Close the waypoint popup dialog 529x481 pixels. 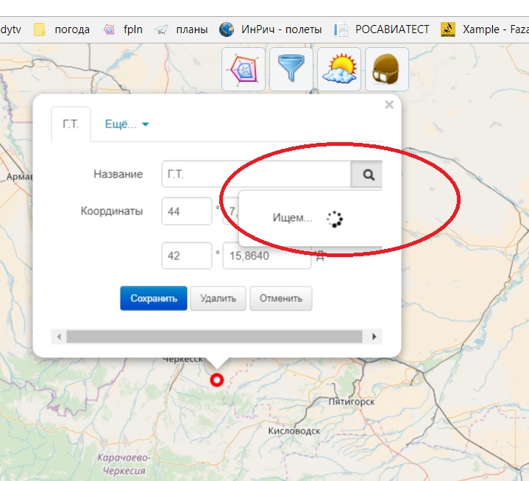click(x=389, y=105)
